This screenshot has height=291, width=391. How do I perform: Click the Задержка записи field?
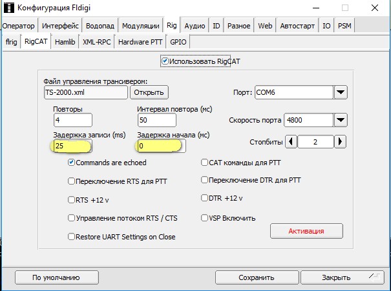tap(73, 146)
